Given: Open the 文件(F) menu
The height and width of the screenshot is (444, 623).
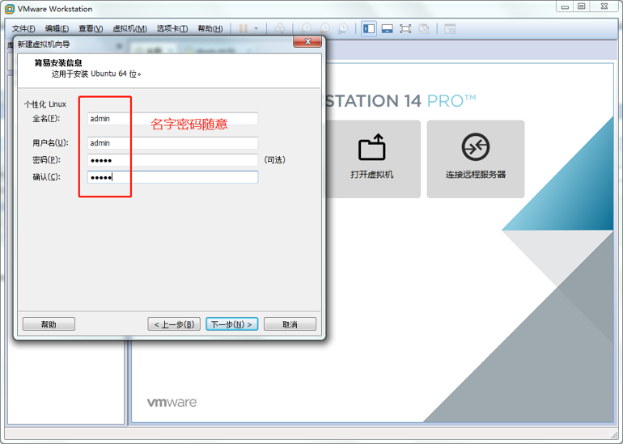Looking at the screenshot, I should pyautogui.click(x=23, y=28).
